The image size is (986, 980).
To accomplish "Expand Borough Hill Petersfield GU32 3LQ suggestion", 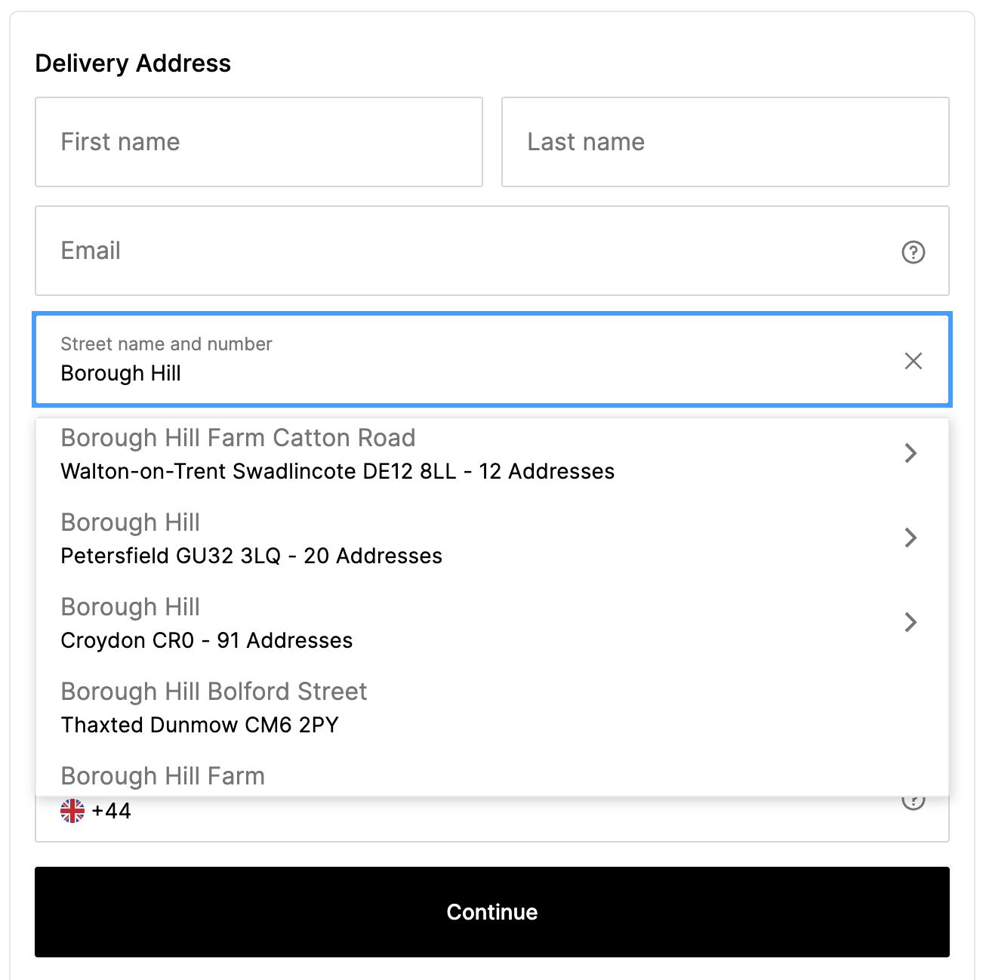I will pos(911,538).
